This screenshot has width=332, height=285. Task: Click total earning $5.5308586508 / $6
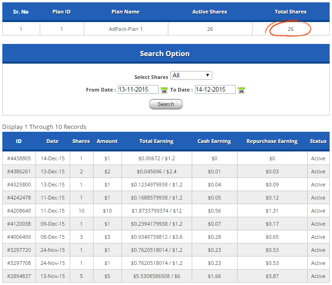tap(157, 276)
